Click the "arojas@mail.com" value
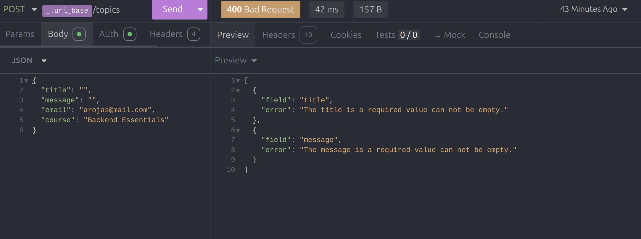The width and height of the screenshot is (641, 239). [x=115, y=110]
